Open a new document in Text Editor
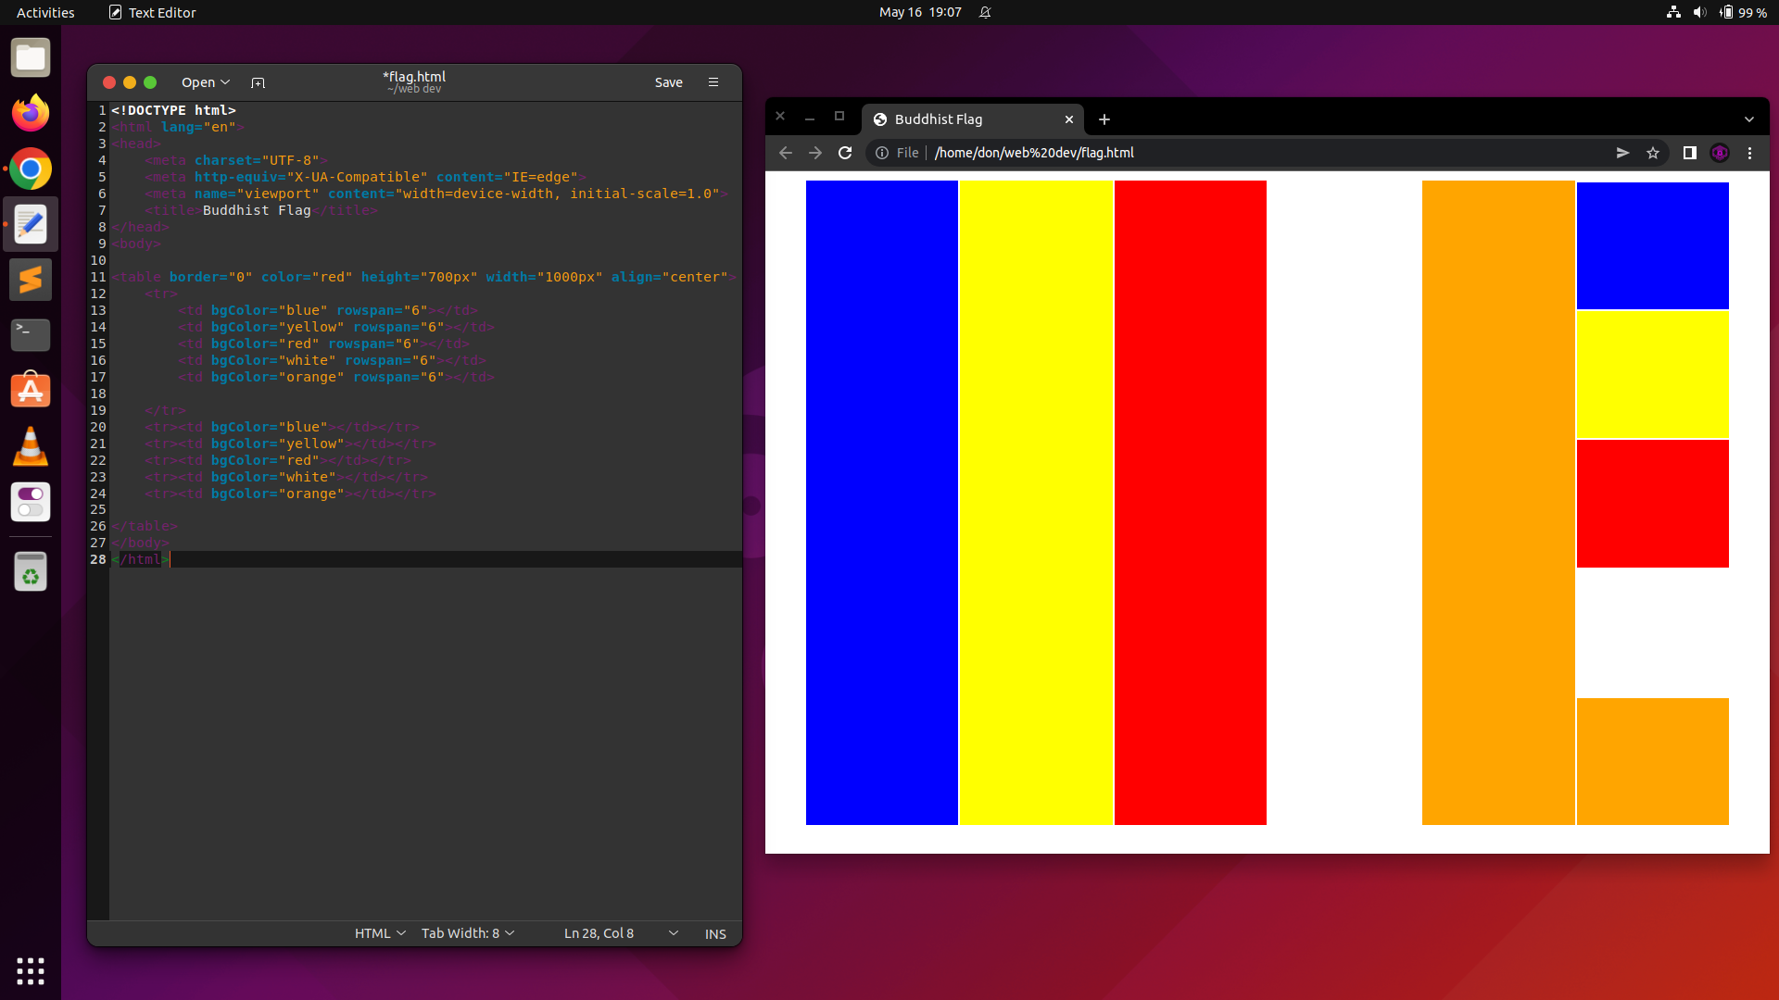This screenshot has height=1000, width=1779. pos(258,82)
